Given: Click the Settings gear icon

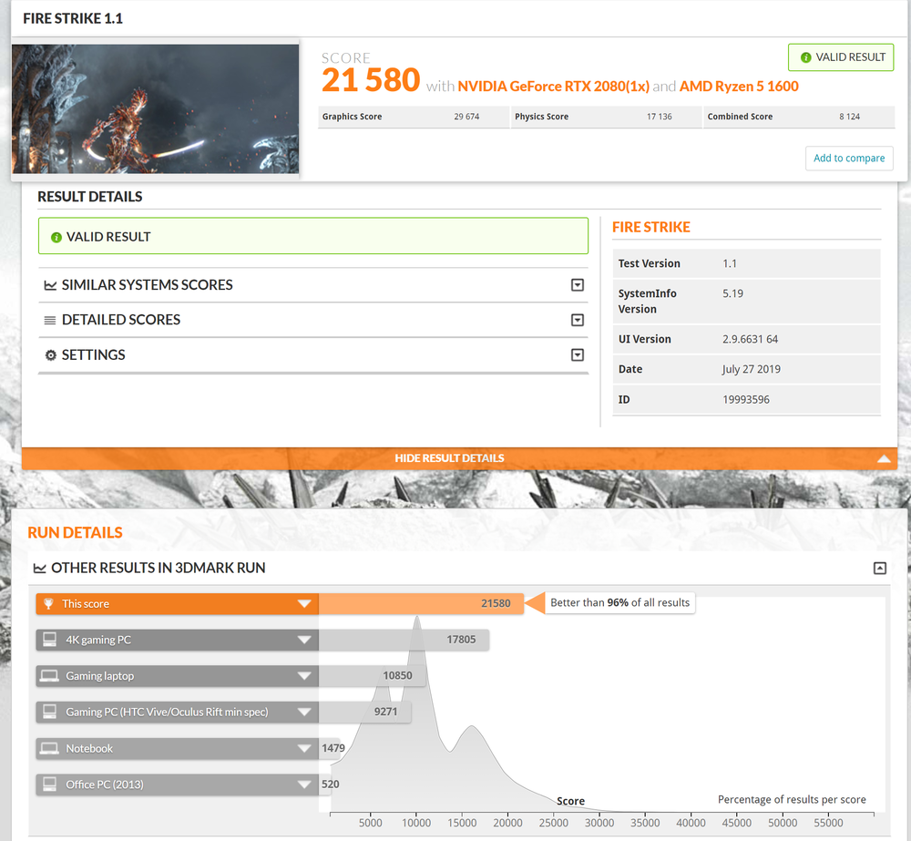Looking at the screenshot, I should click(51, 355).
